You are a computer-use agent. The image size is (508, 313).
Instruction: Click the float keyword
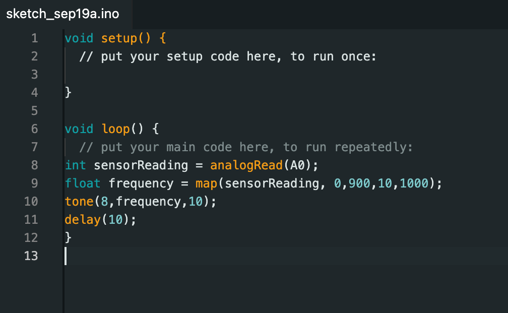click(x=83, y=183)
